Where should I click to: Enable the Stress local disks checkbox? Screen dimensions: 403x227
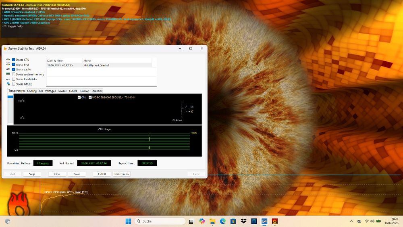click(x=14, y=79)
